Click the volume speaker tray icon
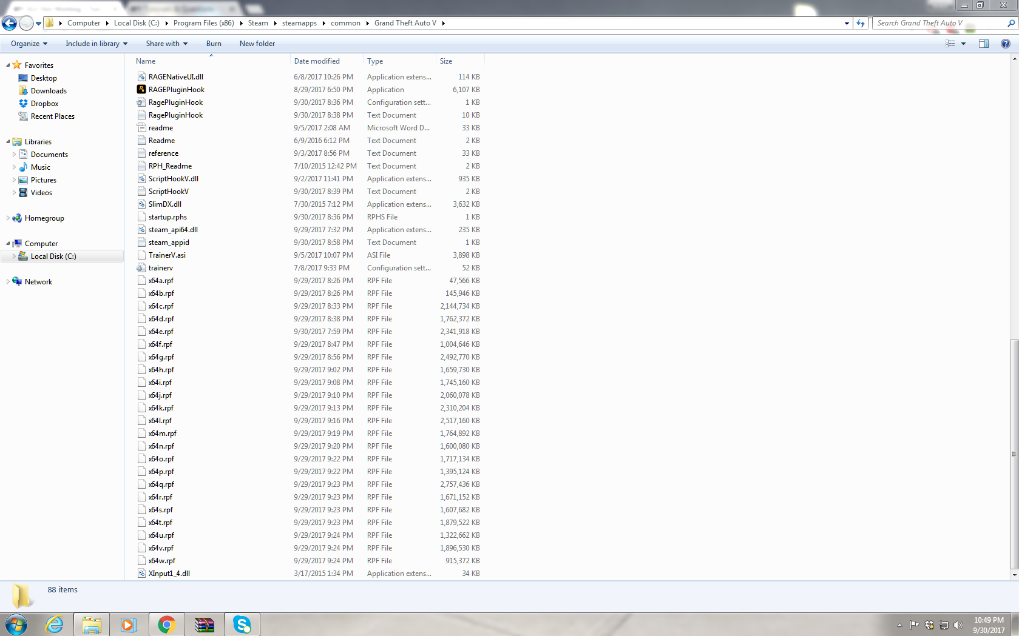 tap(958, 625)
